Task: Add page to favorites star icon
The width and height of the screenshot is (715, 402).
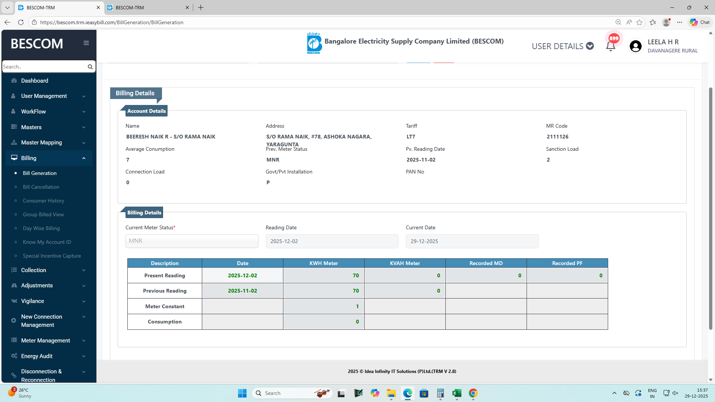Action: tap(639, 22)
